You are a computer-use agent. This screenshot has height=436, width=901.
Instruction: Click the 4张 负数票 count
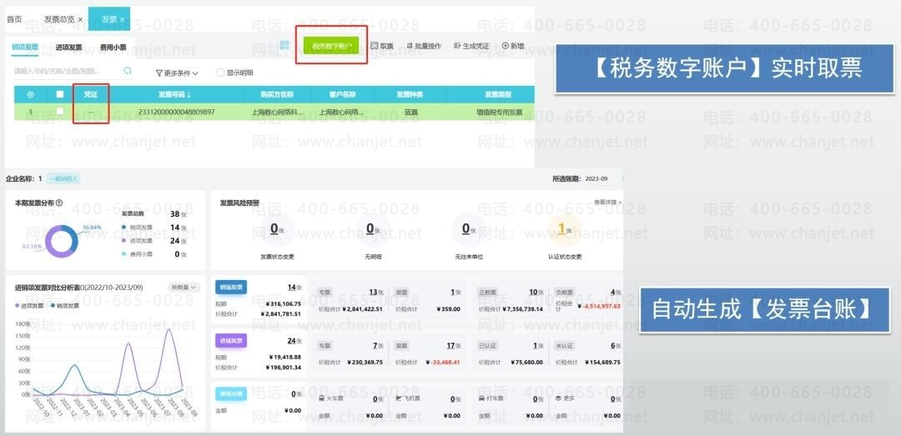click(x=616, y=293)
